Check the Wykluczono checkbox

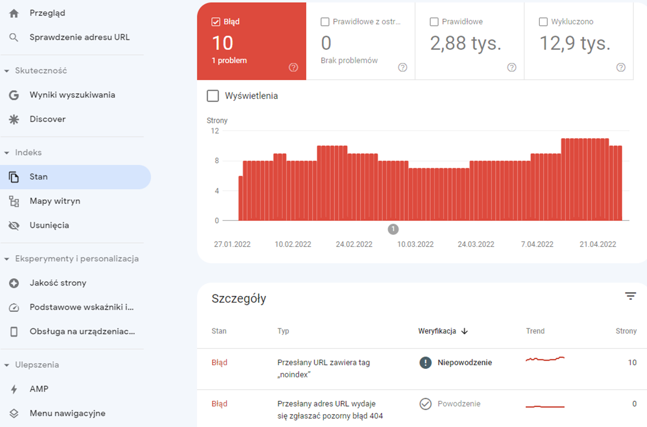click(543, 22)
